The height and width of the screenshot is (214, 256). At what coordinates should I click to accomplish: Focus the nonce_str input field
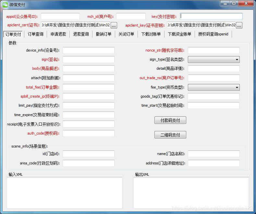pos(214,50)
